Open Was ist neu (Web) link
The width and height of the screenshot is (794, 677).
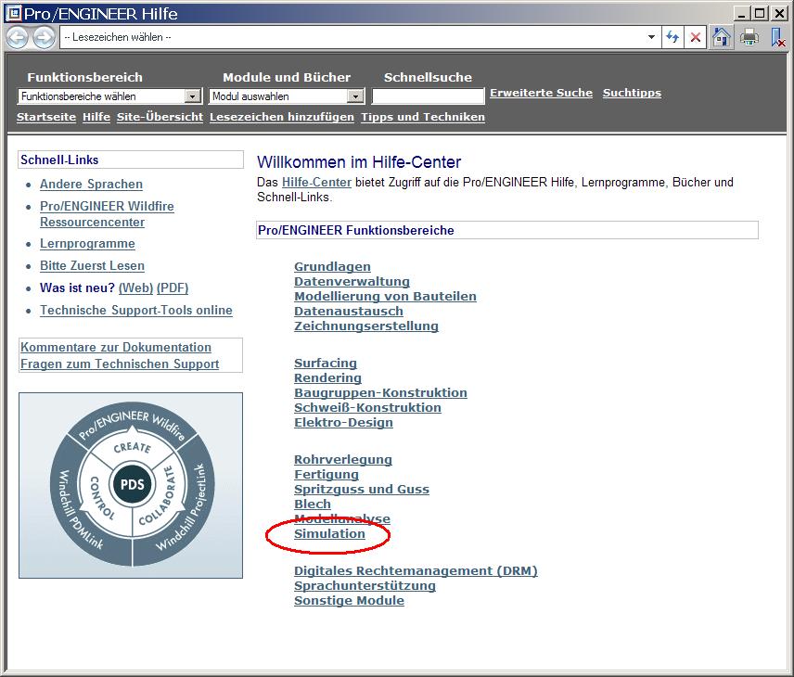[135, 288]
